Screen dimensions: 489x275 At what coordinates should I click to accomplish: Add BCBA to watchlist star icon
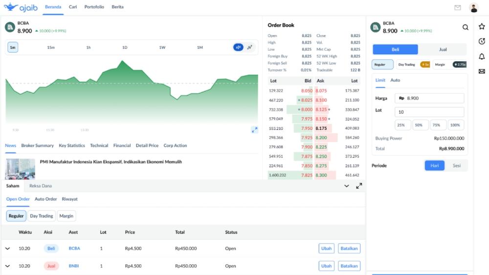click(482, 26)
